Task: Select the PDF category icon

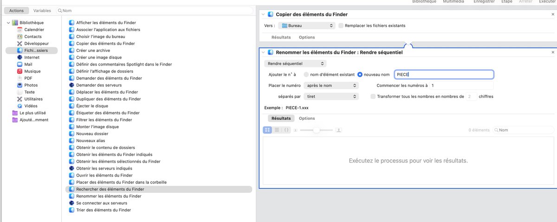Action: click(19, 78)
